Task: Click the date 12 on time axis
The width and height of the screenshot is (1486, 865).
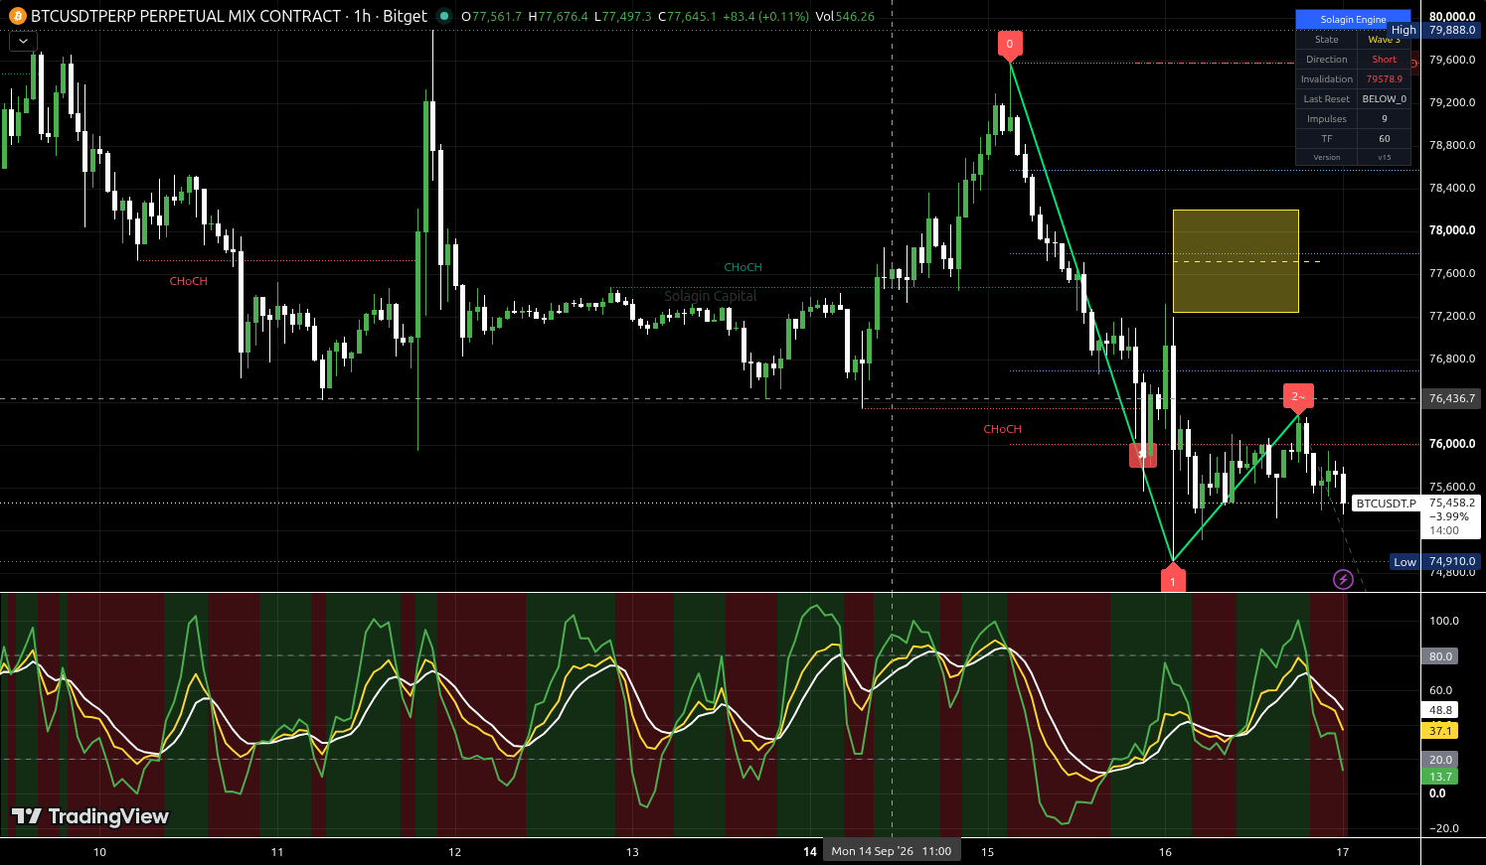Action: [454, 851]
